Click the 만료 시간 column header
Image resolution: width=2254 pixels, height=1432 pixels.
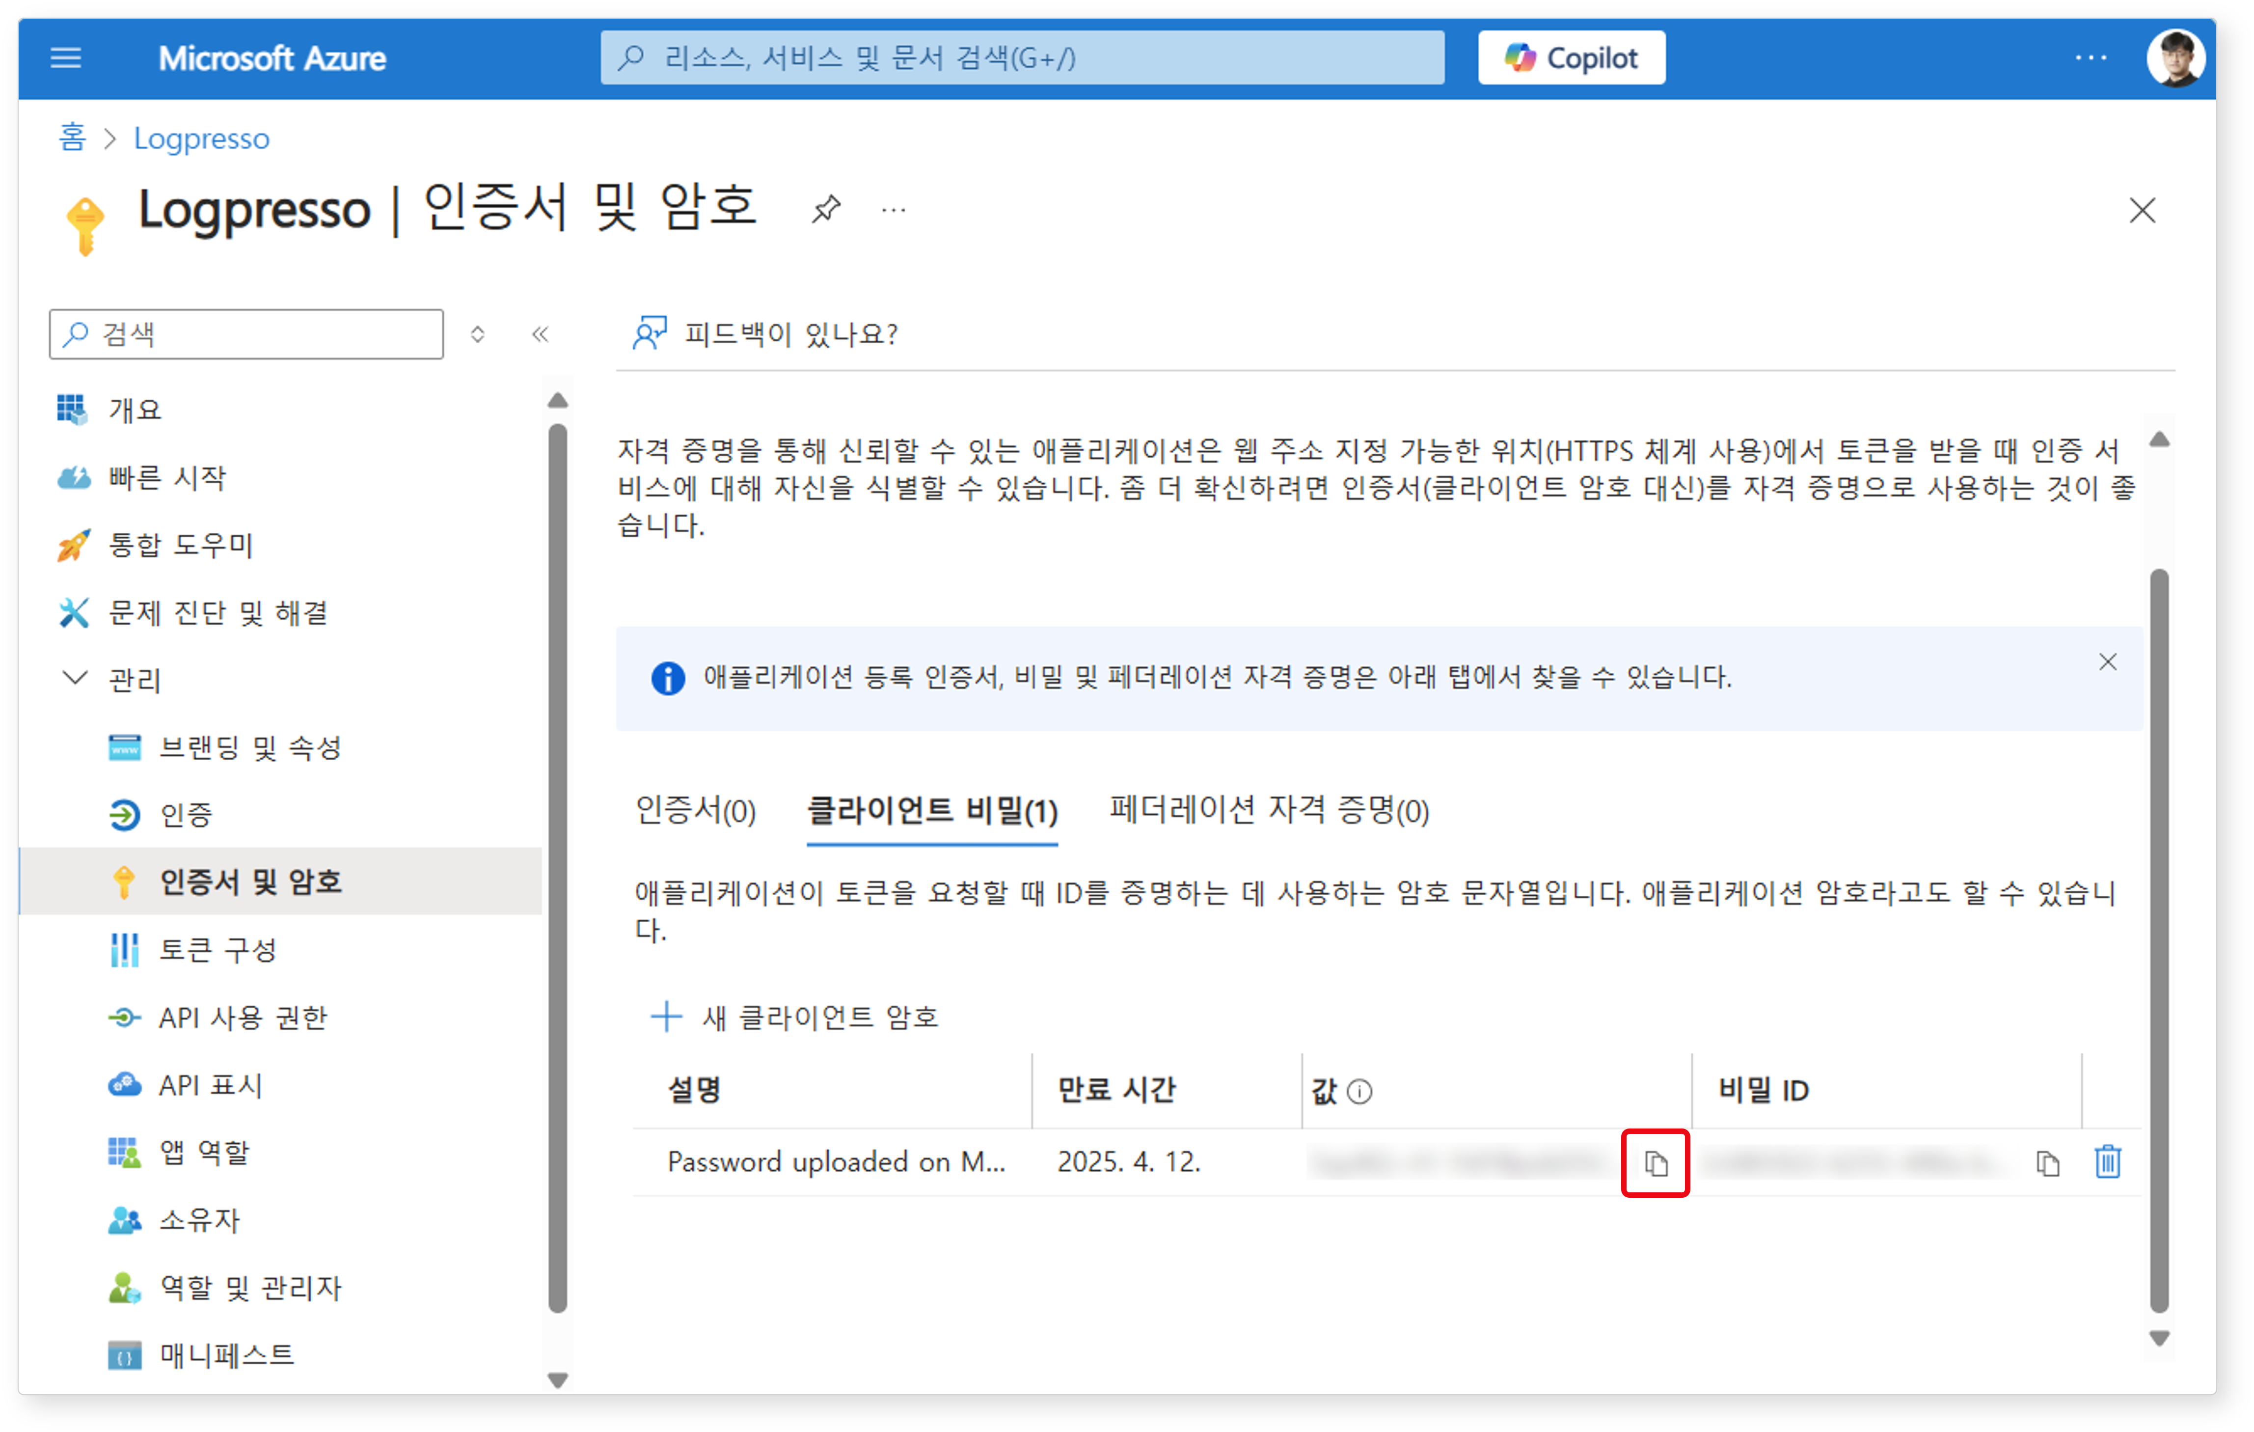click(x=1117, y=1090)
